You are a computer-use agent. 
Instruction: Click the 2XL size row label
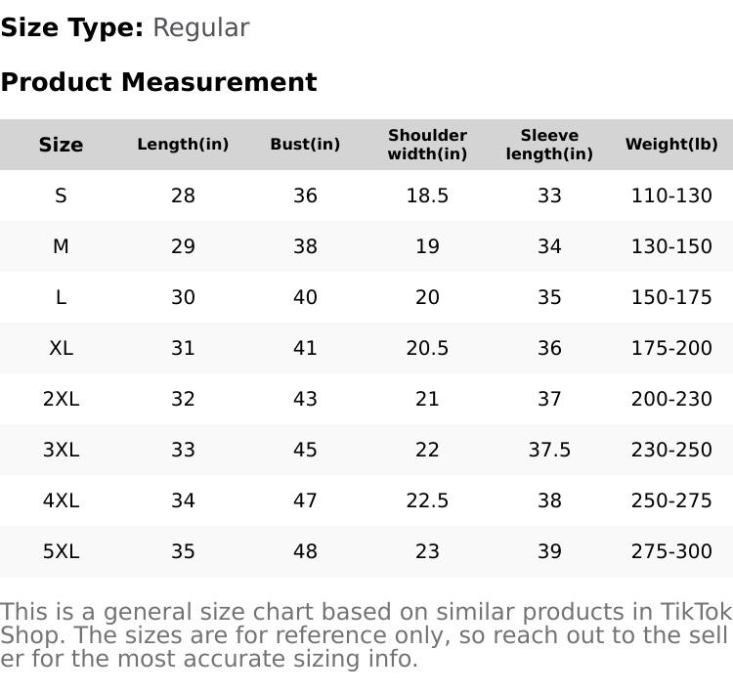point(61,399)
